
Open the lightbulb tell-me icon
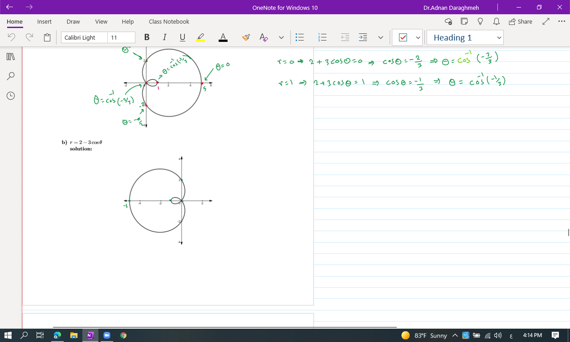480,21
